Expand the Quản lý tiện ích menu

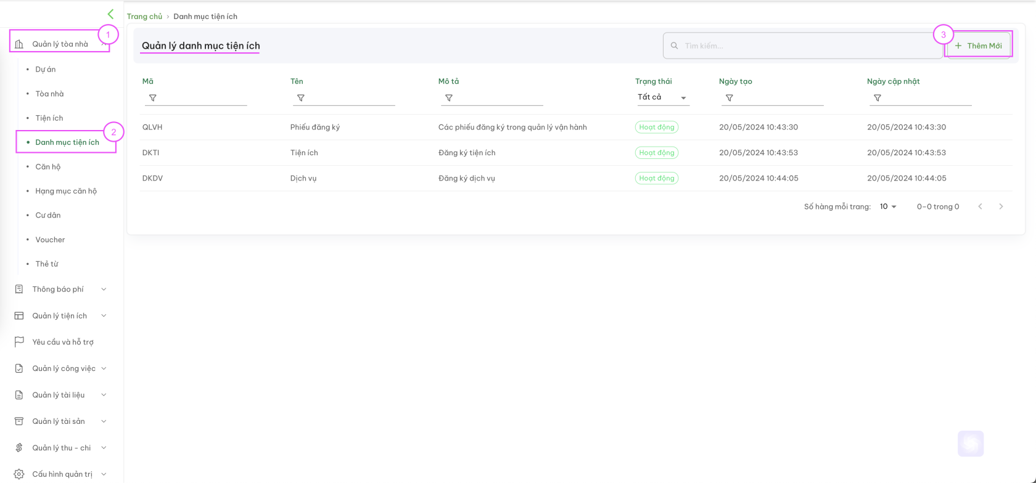(104, 315)
